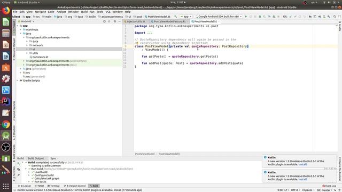The height and width of the screenshot is (192, 342).
Task: Open the Logcat tool window
Action: pos(25,186)
